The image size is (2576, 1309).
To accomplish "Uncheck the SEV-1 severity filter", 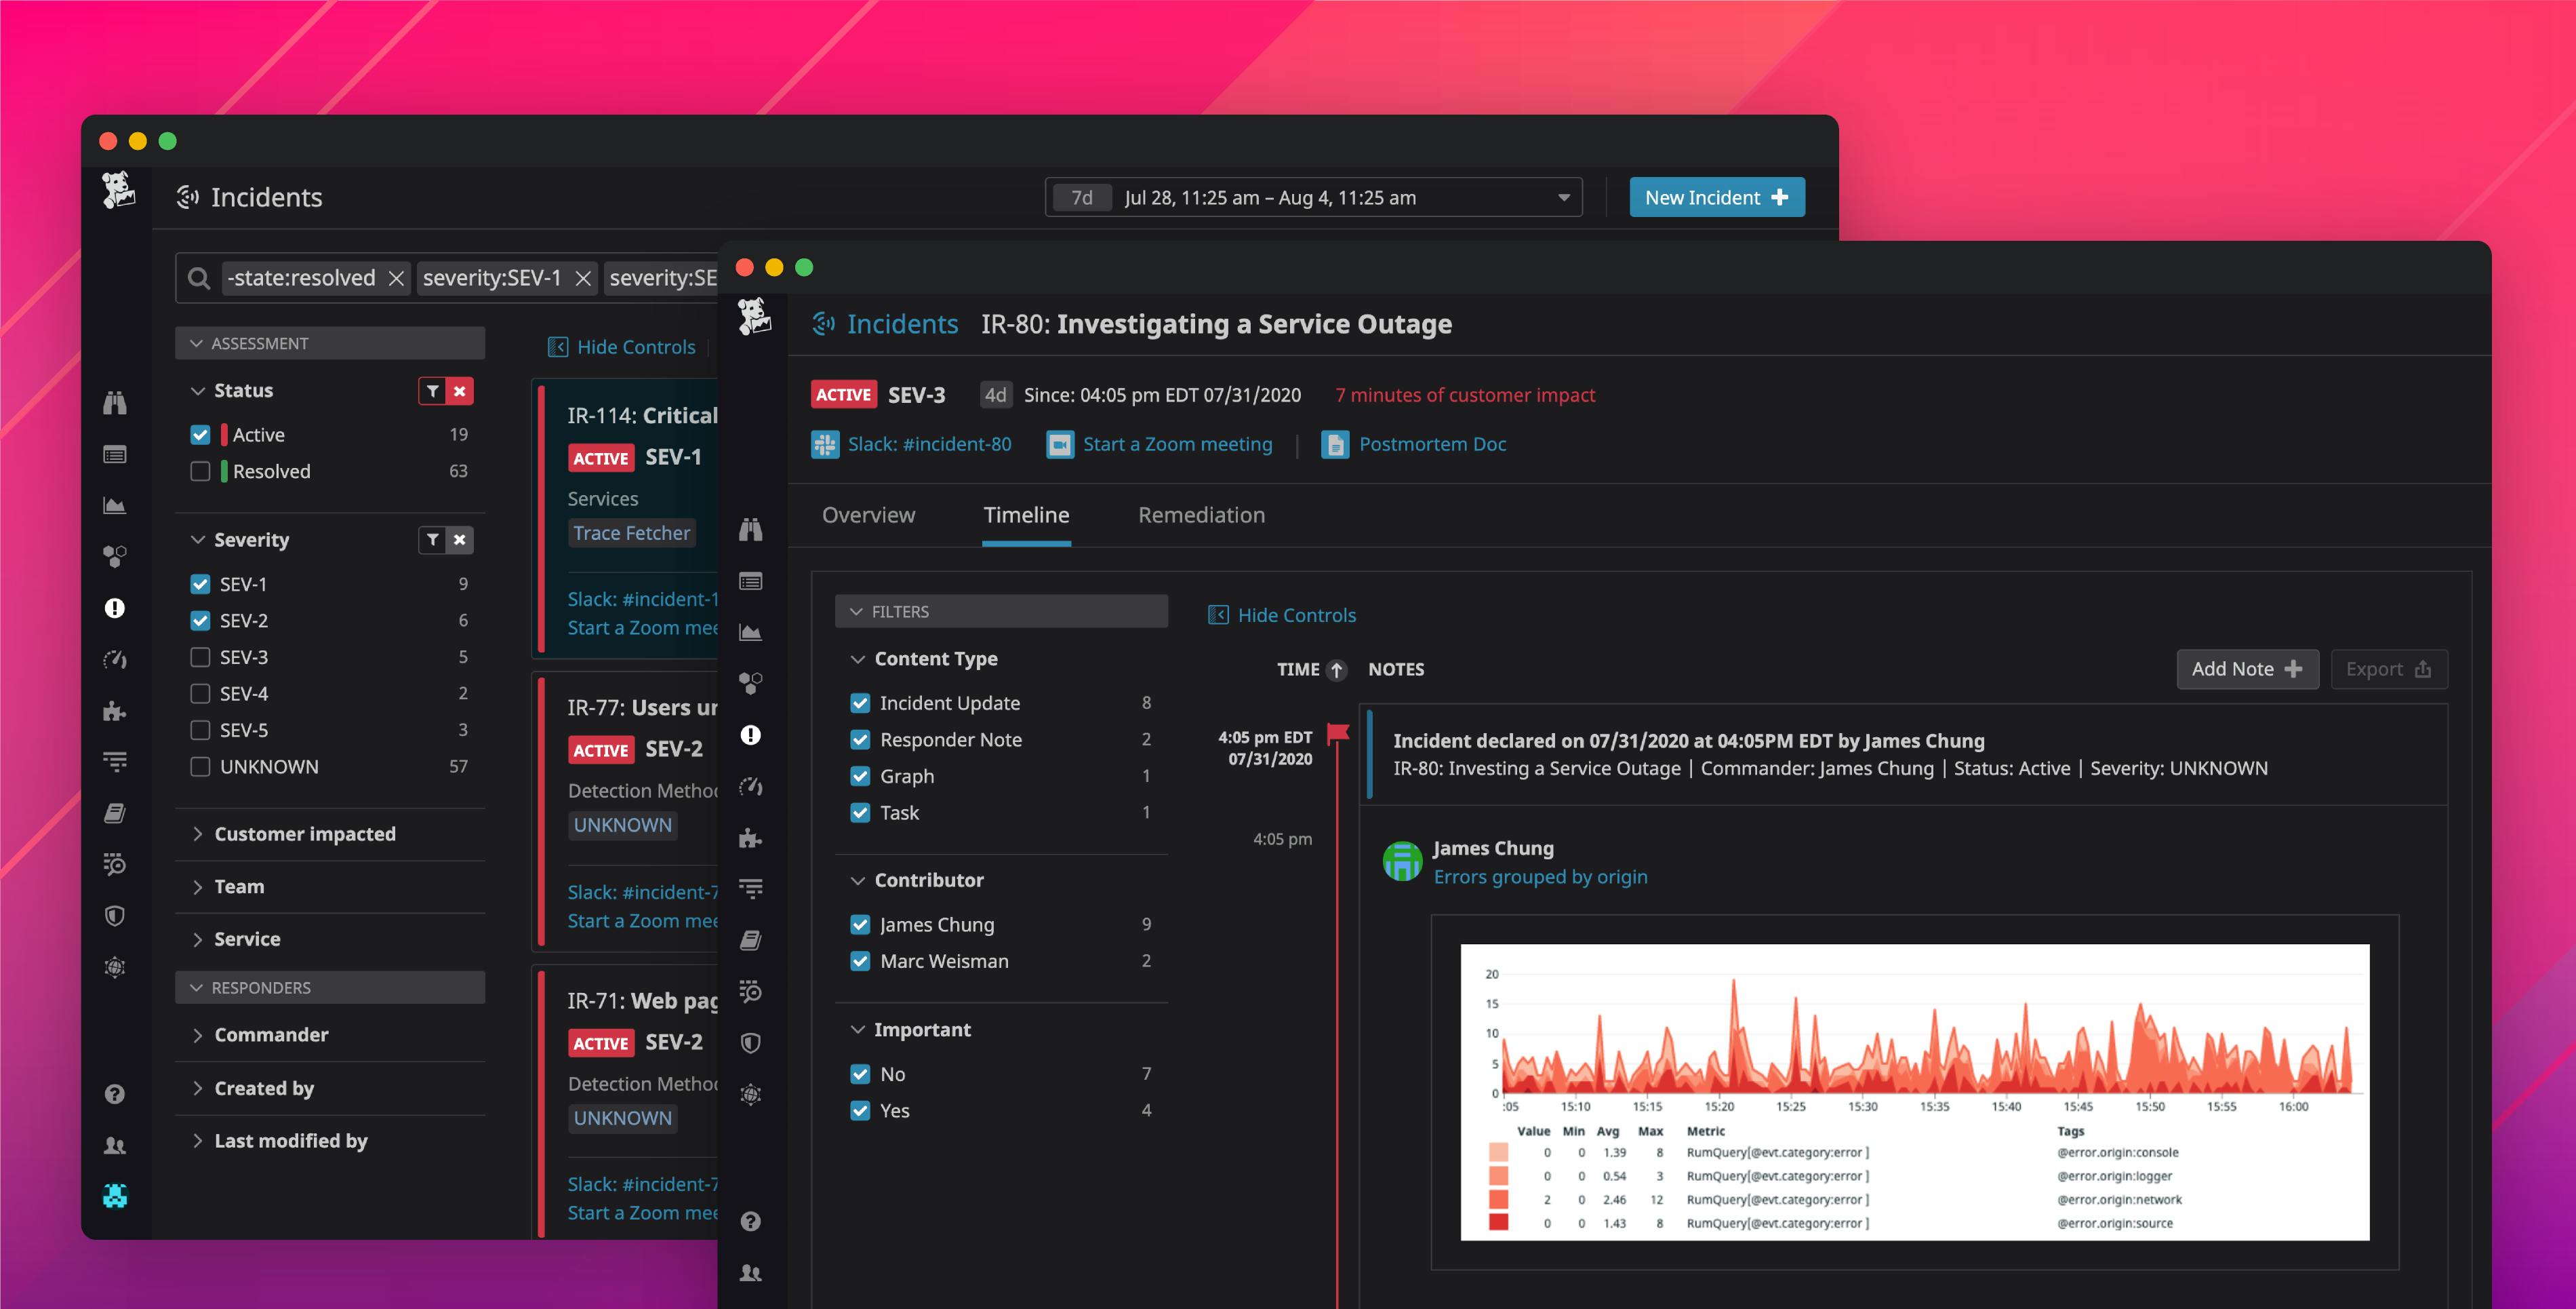I will coord(200,583).
